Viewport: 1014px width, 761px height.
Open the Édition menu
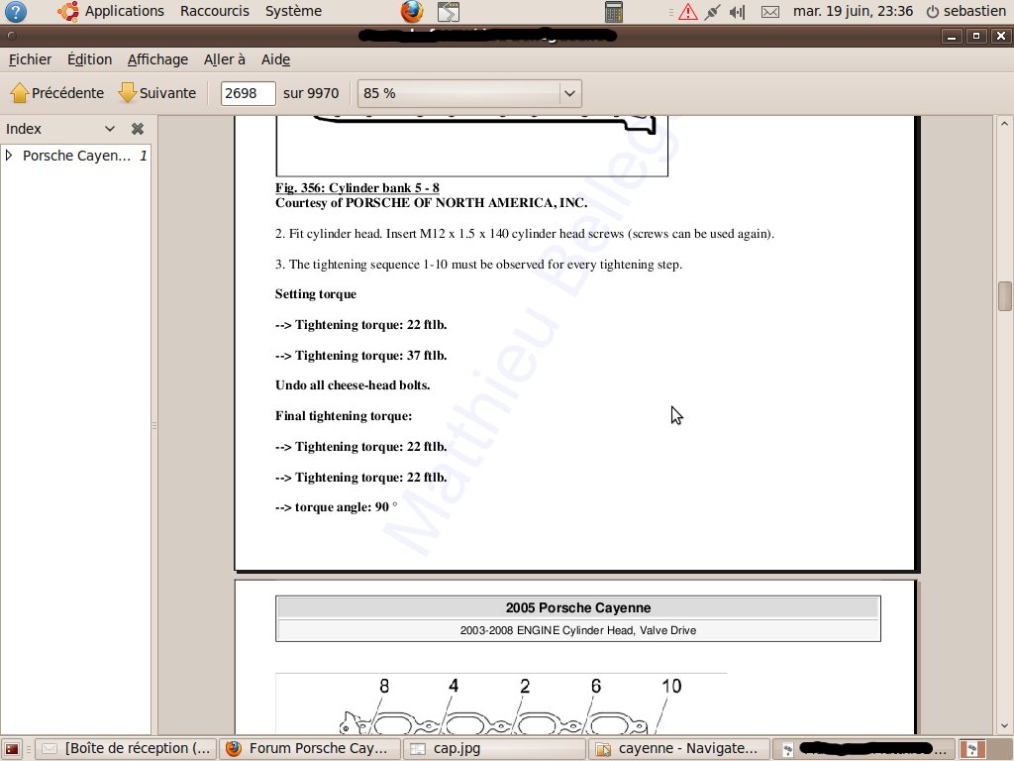click(89, 59)
